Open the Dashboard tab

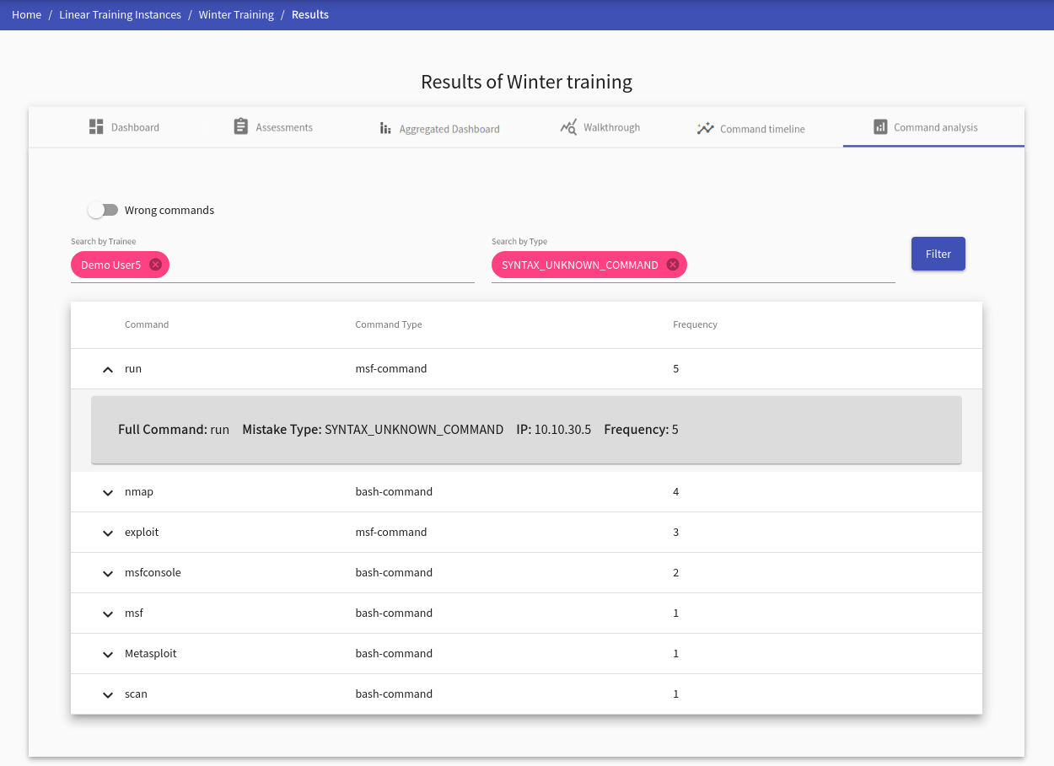[124, 127]
